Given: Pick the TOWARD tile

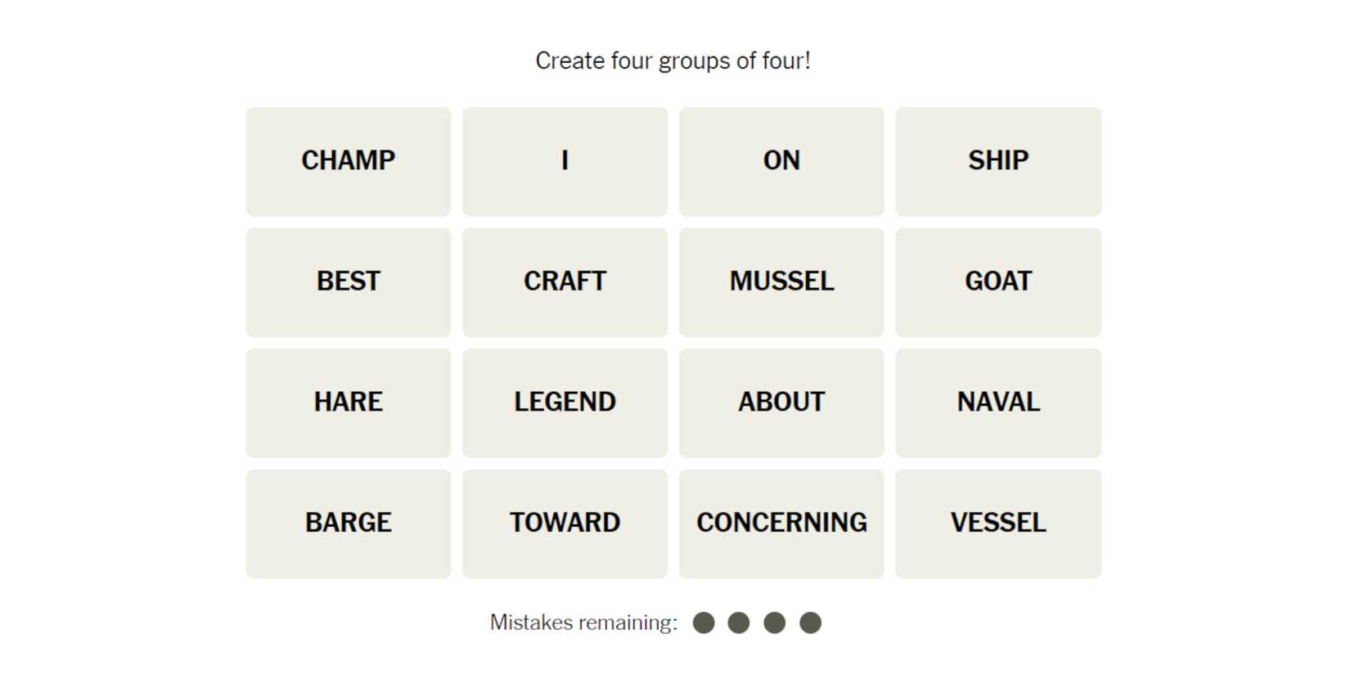Looking at the screenshot, I should [565, 524].
